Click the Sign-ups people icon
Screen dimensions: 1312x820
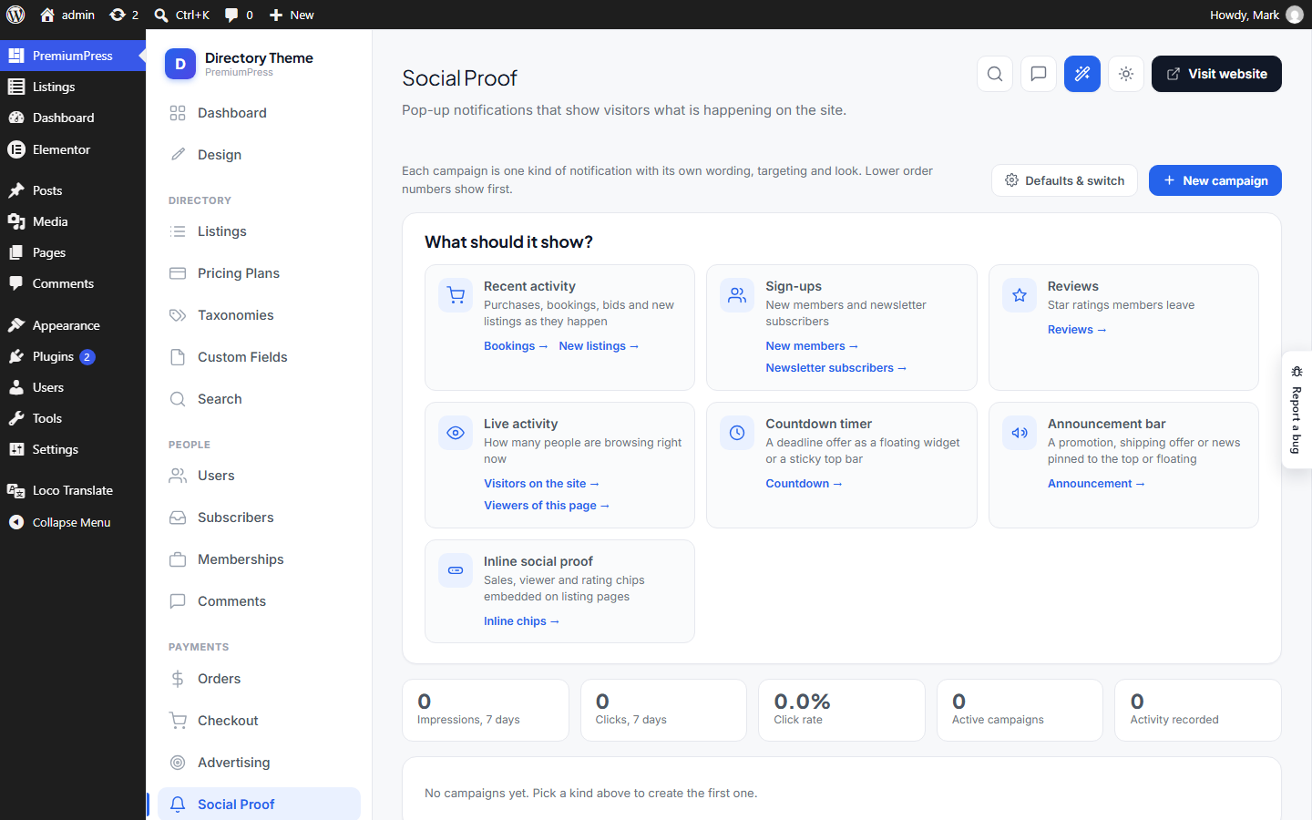(737, 295)
